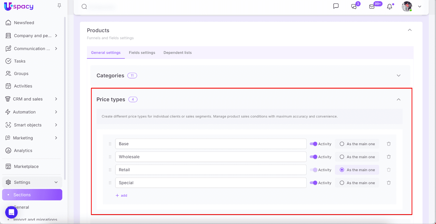Open the chat message icon in header
The image size is (436, 224).
click(x=336, y=6)
